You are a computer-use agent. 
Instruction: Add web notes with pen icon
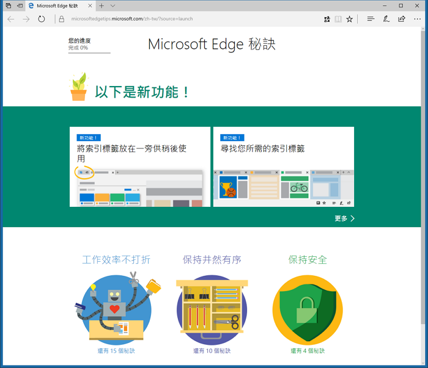coord(386,19)
